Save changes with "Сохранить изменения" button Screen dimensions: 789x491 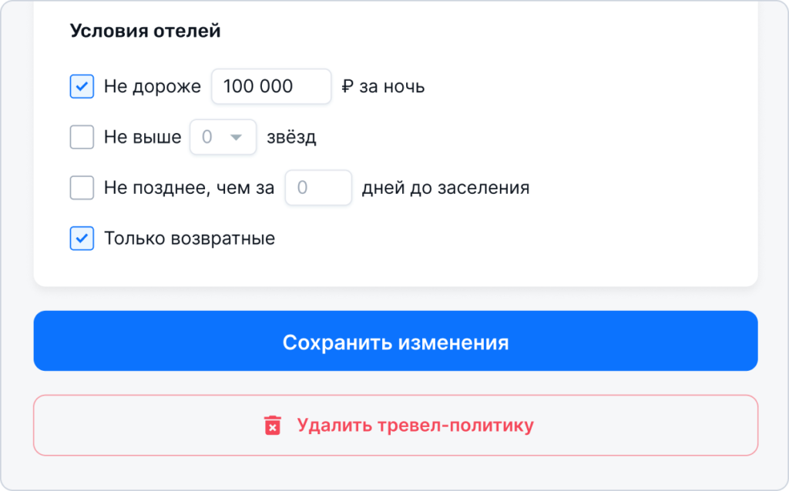[x=395, y=341]
